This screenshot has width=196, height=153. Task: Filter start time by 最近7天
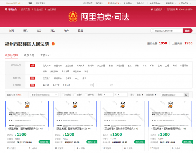[x=56, y=85]
